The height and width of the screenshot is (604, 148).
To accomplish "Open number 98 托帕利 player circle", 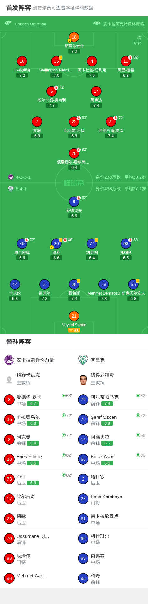I will 126,244.
